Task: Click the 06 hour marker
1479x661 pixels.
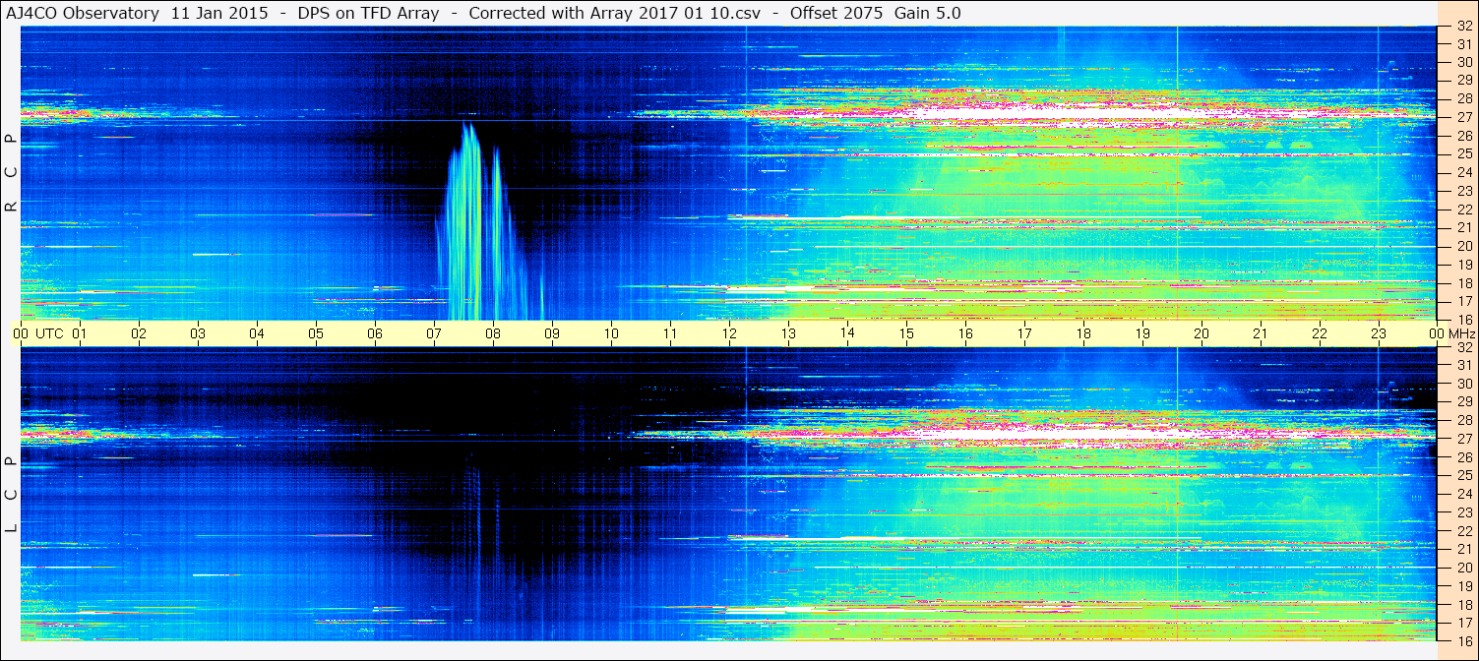Action: (x=375, y=333)
